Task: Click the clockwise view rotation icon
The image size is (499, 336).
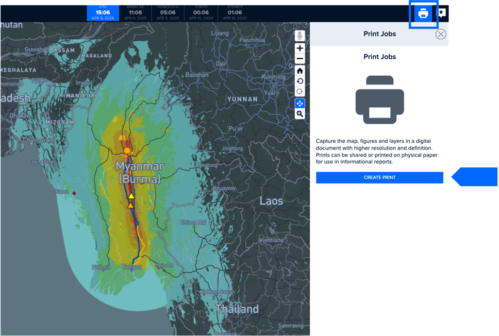Action: (300, 91)
